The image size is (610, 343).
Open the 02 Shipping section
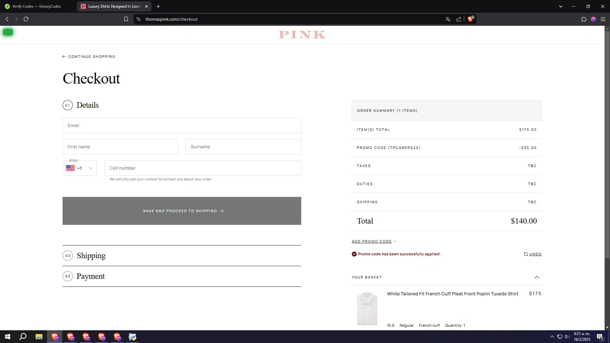click(x=182, y=256)
